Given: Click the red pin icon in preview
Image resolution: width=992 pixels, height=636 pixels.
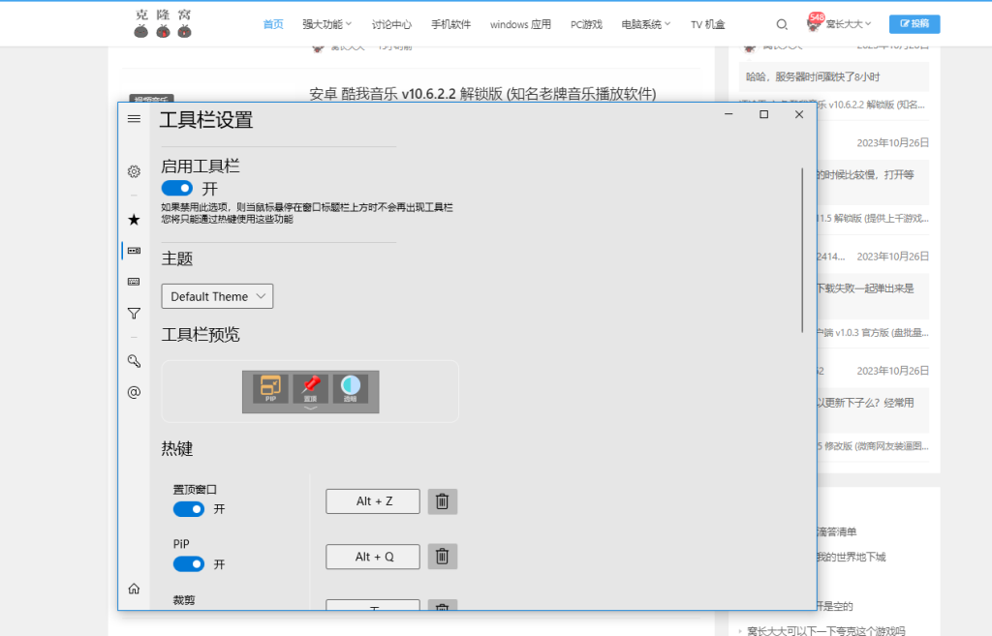Looking at the screenshot, I should (311, 388).
